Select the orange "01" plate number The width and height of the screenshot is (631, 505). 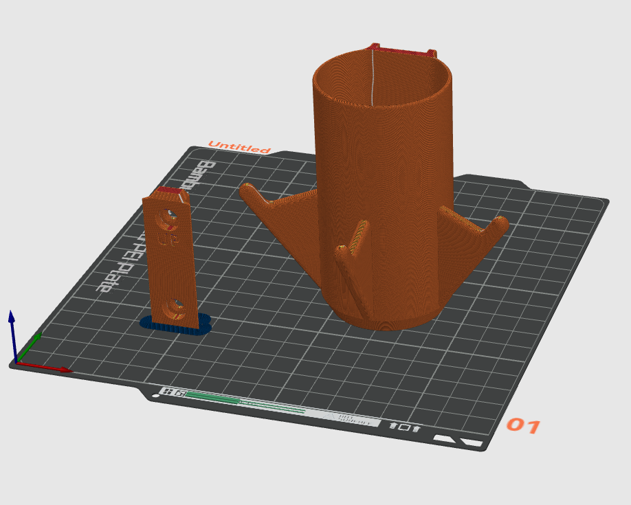[x=523, y=426]
